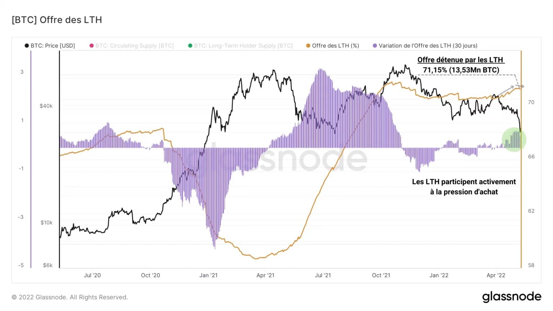The width and height of the screenshot is (553, 311).
Task: Select the "Jan '21" x-axis date label
Action: tap(208, 275)
